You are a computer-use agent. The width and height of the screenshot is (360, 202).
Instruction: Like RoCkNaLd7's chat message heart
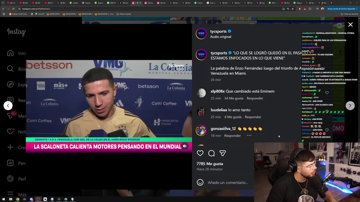[327, 111]
